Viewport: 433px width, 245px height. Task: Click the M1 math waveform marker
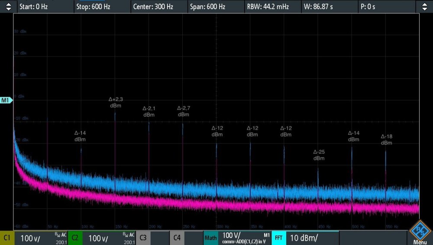(x=6, y=101)
